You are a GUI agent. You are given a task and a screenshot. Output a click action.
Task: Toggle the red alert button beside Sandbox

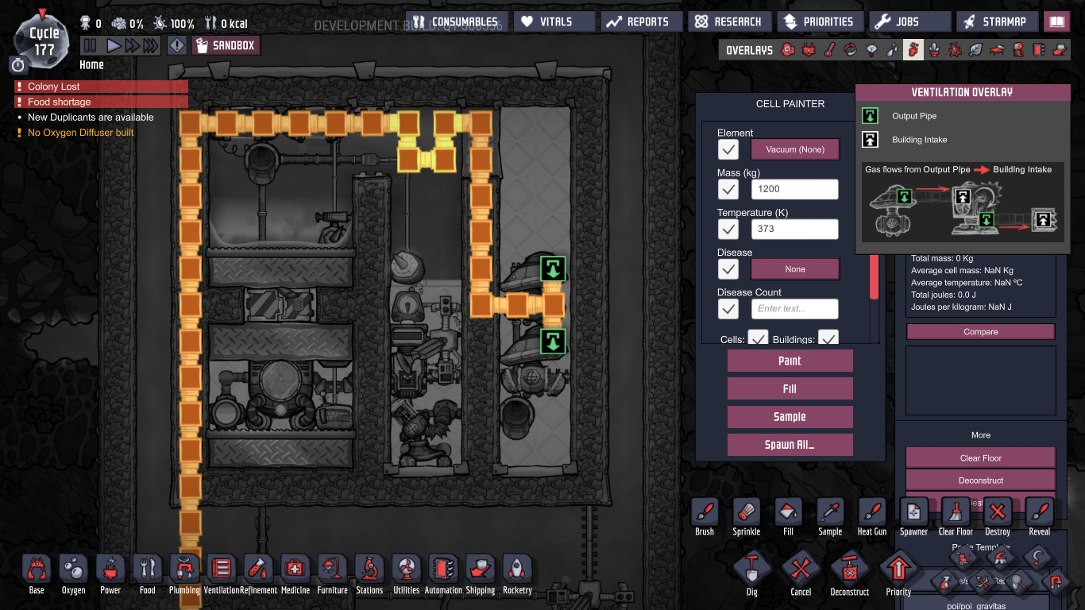pos(177,45)
